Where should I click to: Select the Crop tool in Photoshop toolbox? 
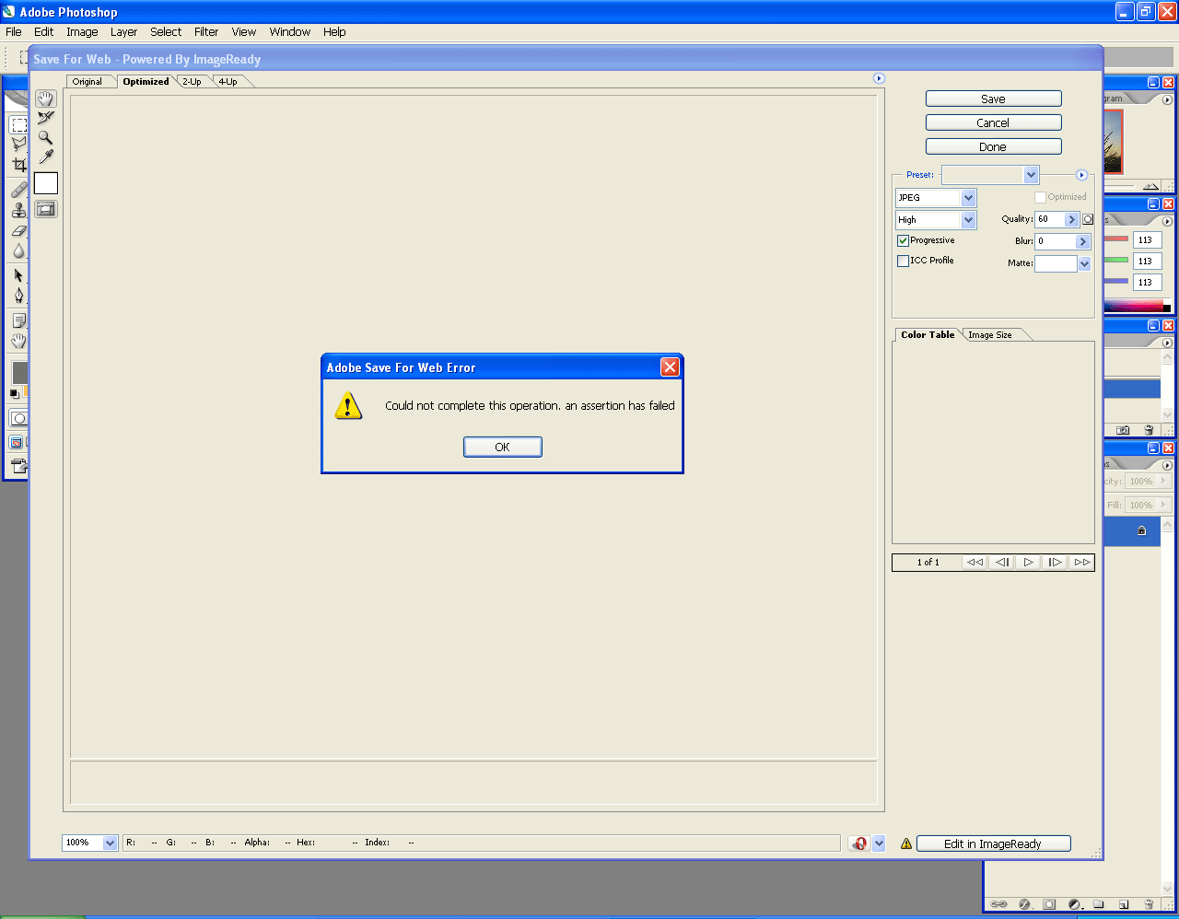click(18, 165)
